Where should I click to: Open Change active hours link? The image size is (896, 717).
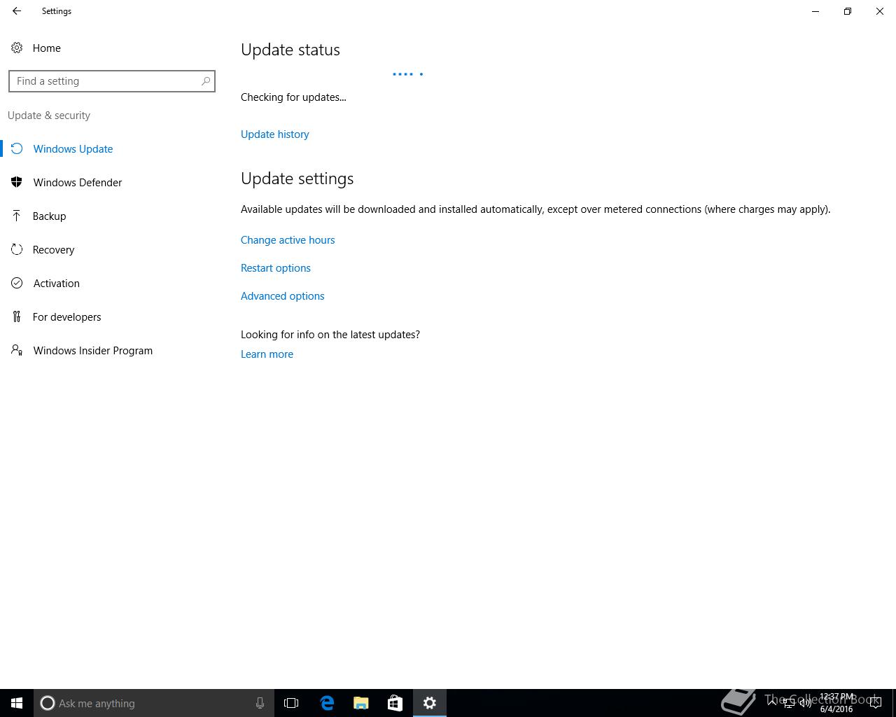(x=288, y=240)
